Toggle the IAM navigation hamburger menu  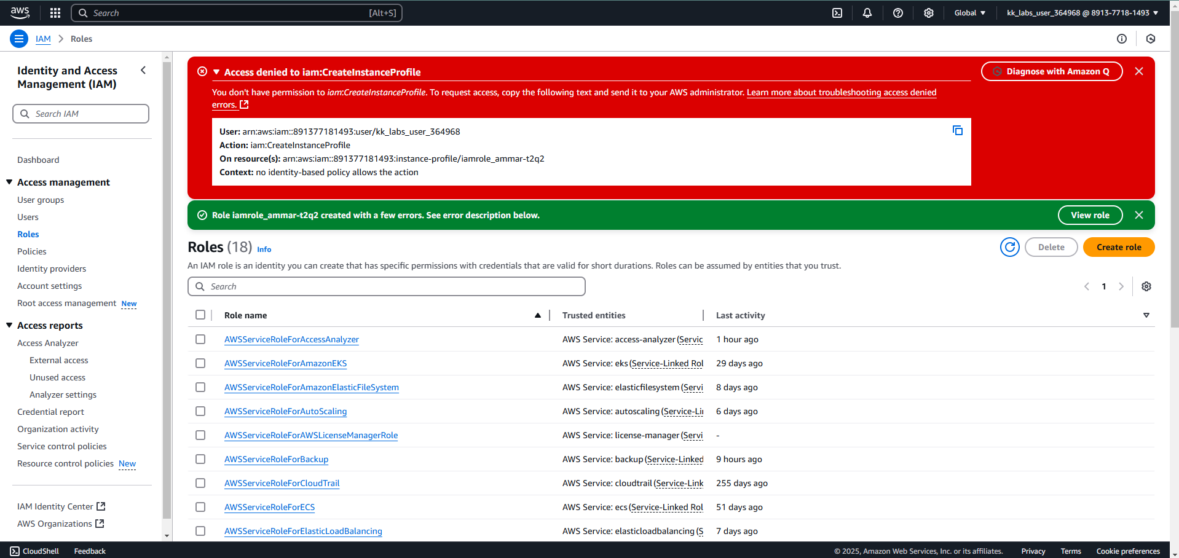coord(19,39)
